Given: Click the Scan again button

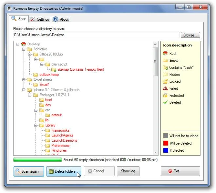Looking at the screenshot, I should pyautogui.click(x=29, y=171).
